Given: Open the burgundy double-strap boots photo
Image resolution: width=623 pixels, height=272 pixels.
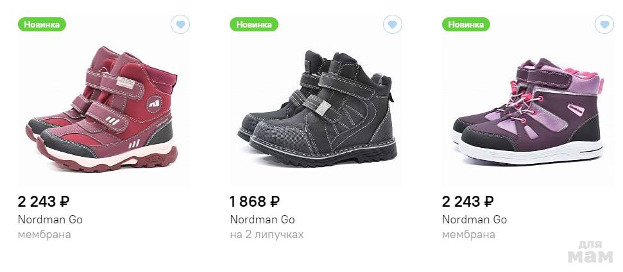Looking at the screenshot, I should click(x=103, y=110).
